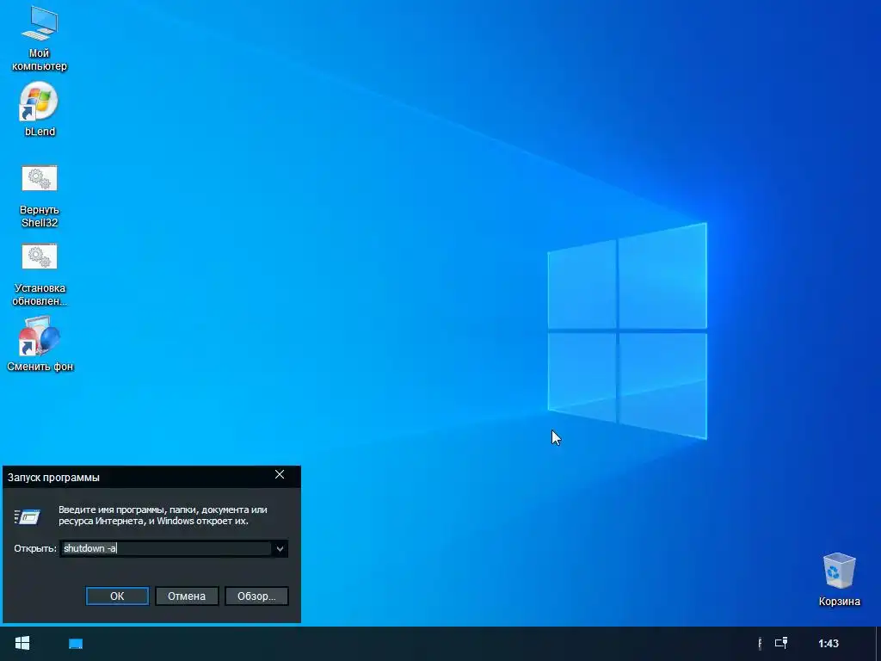Click OK in the Запуск программы dialog

tap(117, 596)
